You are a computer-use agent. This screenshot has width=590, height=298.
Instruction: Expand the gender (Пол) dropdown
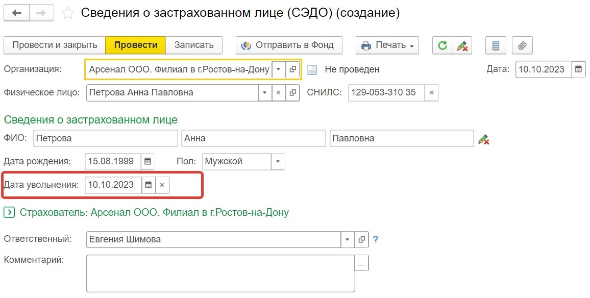278,162
